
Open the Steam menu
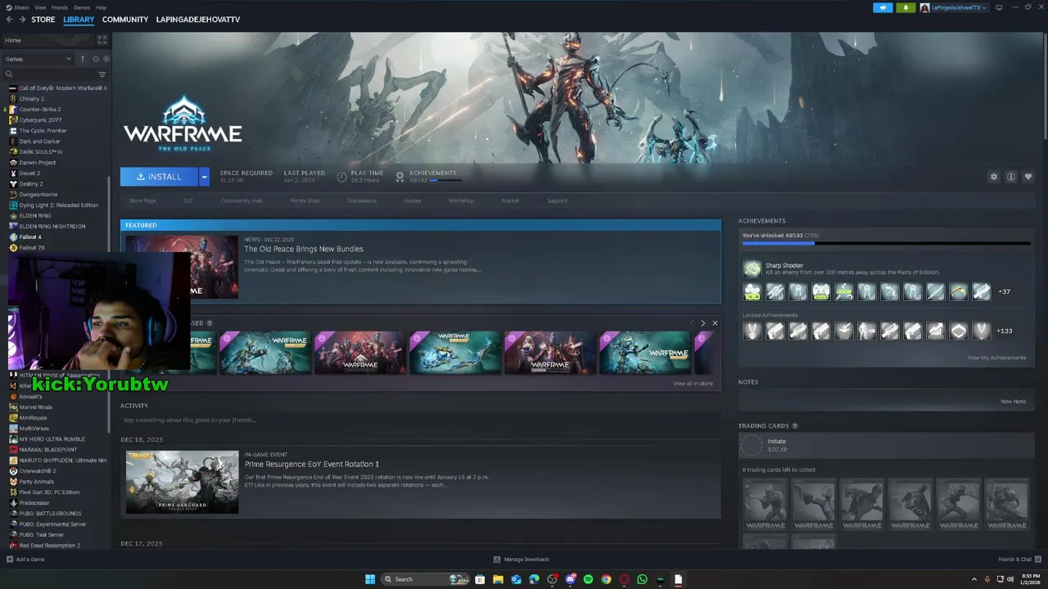(x=19, y=7)
